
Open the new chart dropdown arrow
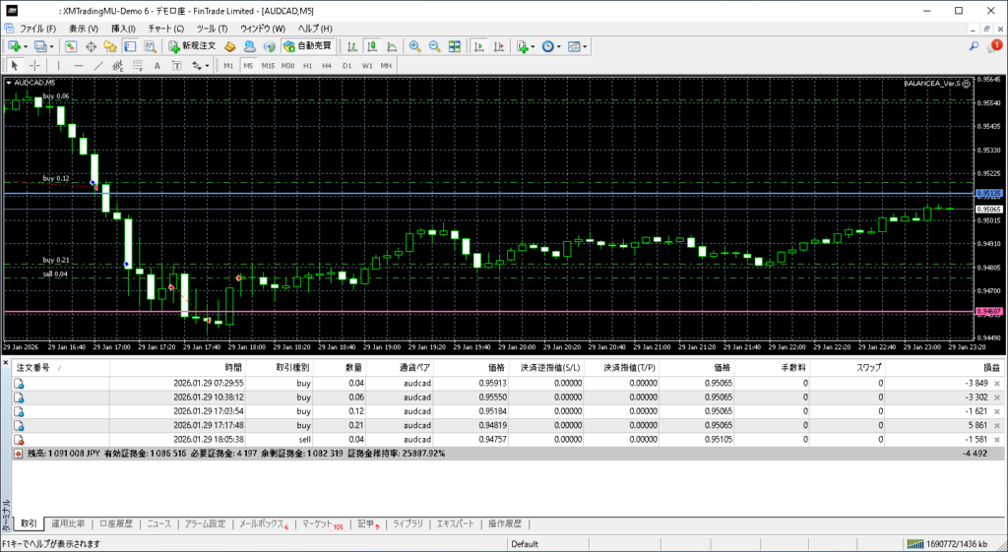tap(27, 46)
